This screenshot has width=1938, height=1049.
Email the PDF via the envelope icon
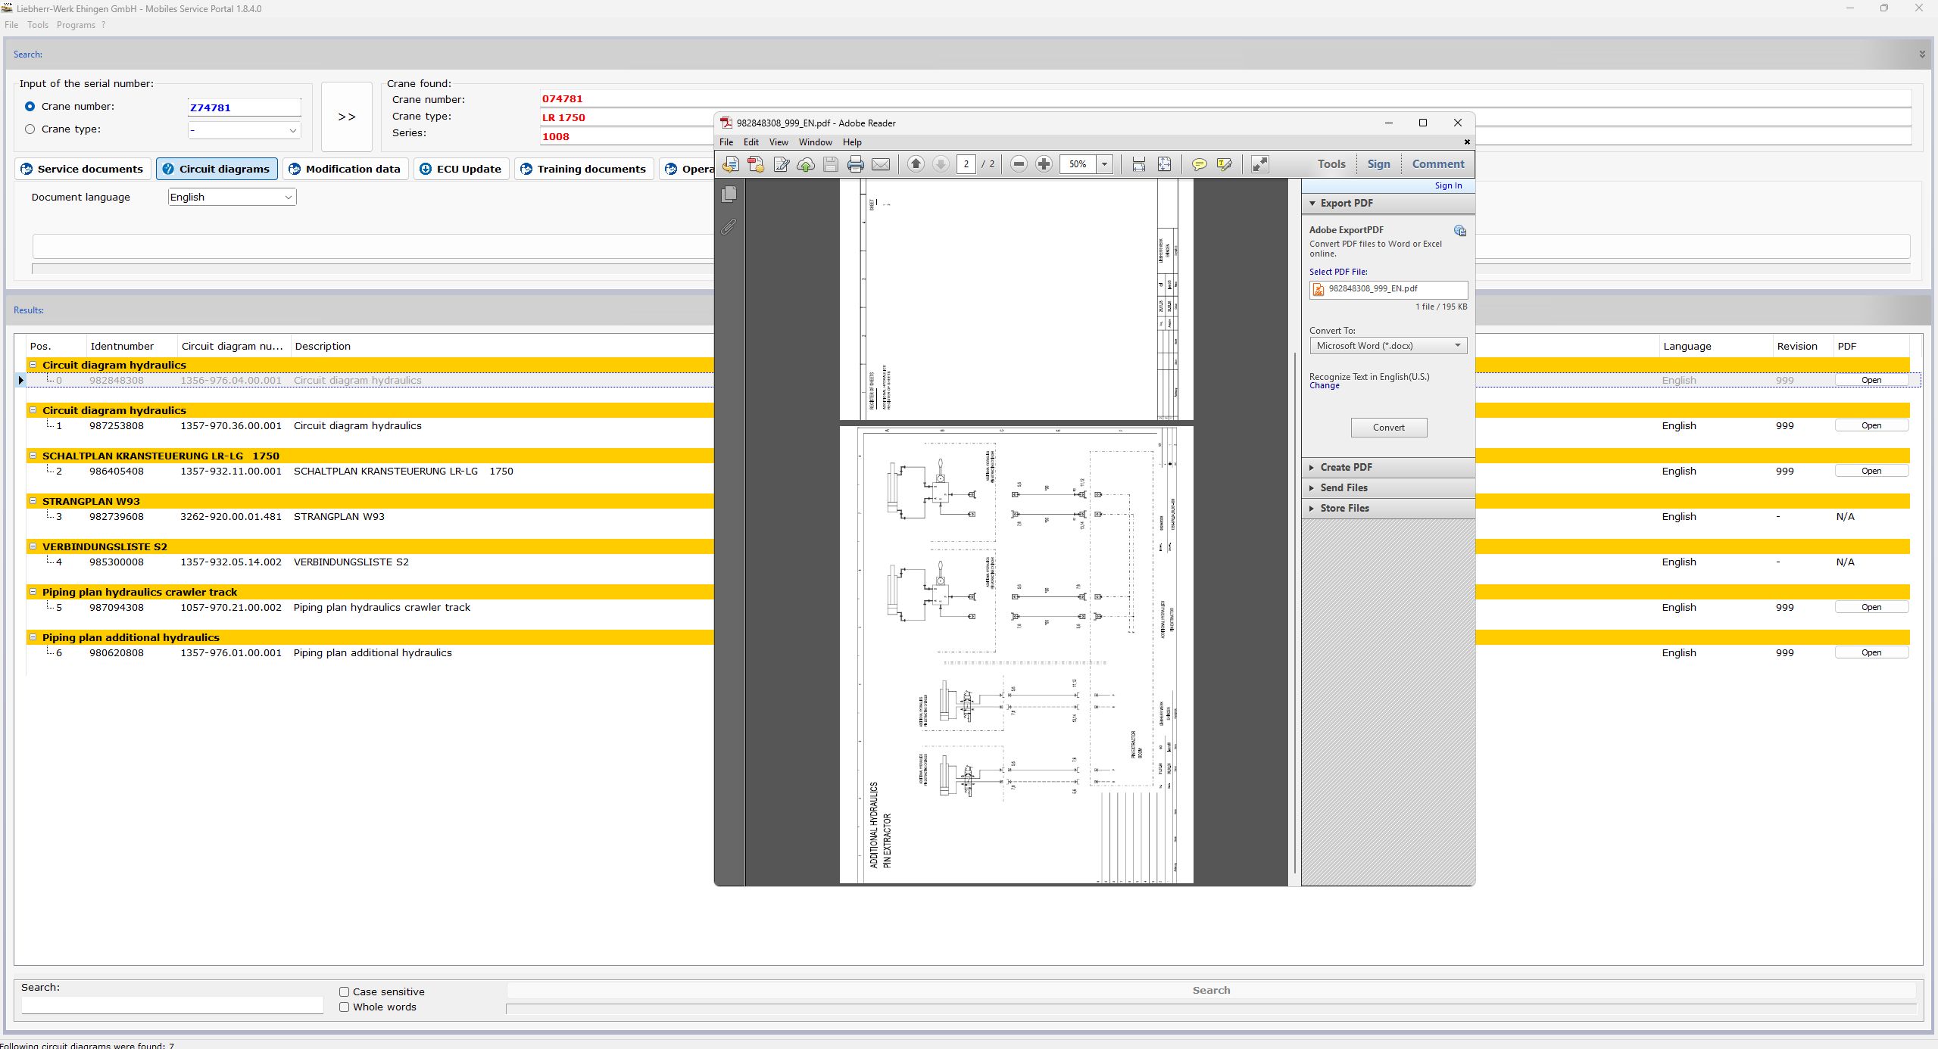[881, 164]
